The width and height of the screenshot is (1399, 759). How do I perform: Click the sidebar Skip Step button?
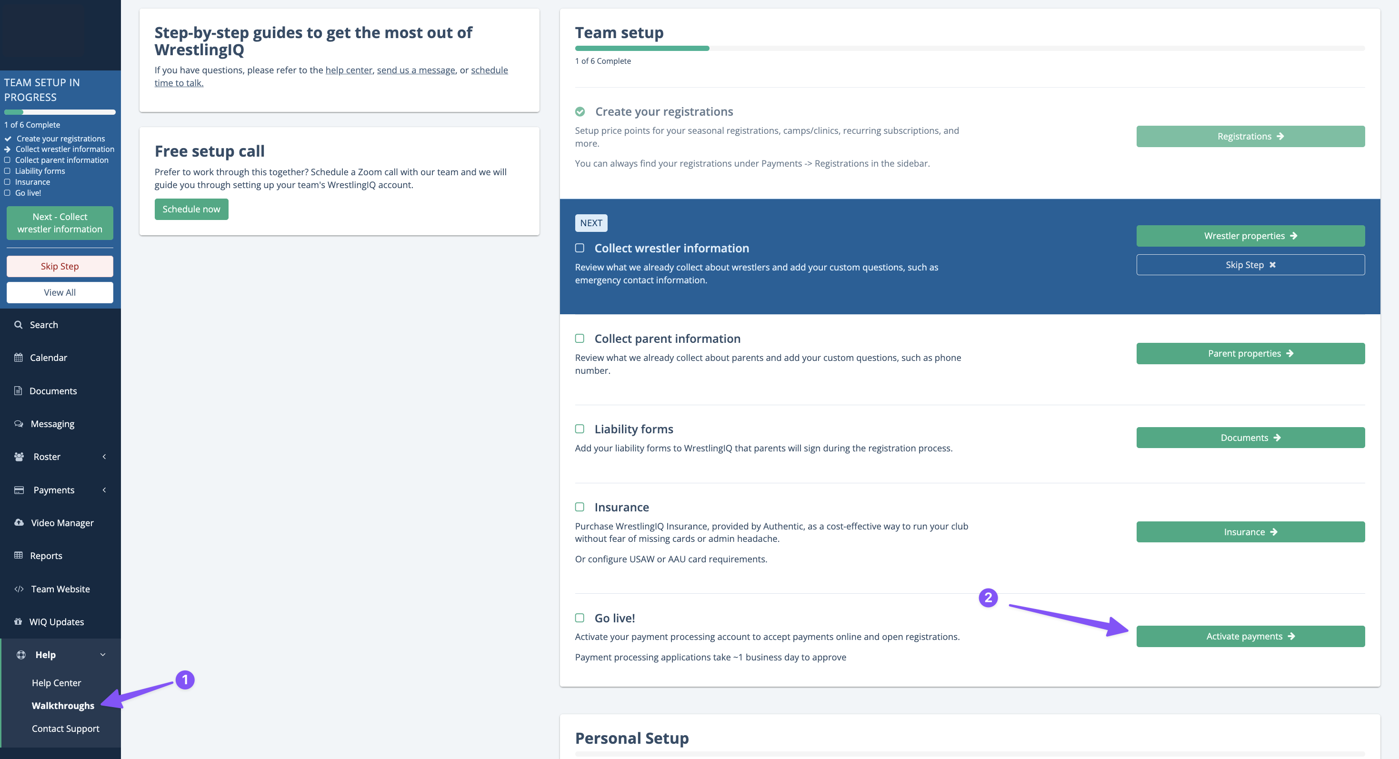click(60, 266)
